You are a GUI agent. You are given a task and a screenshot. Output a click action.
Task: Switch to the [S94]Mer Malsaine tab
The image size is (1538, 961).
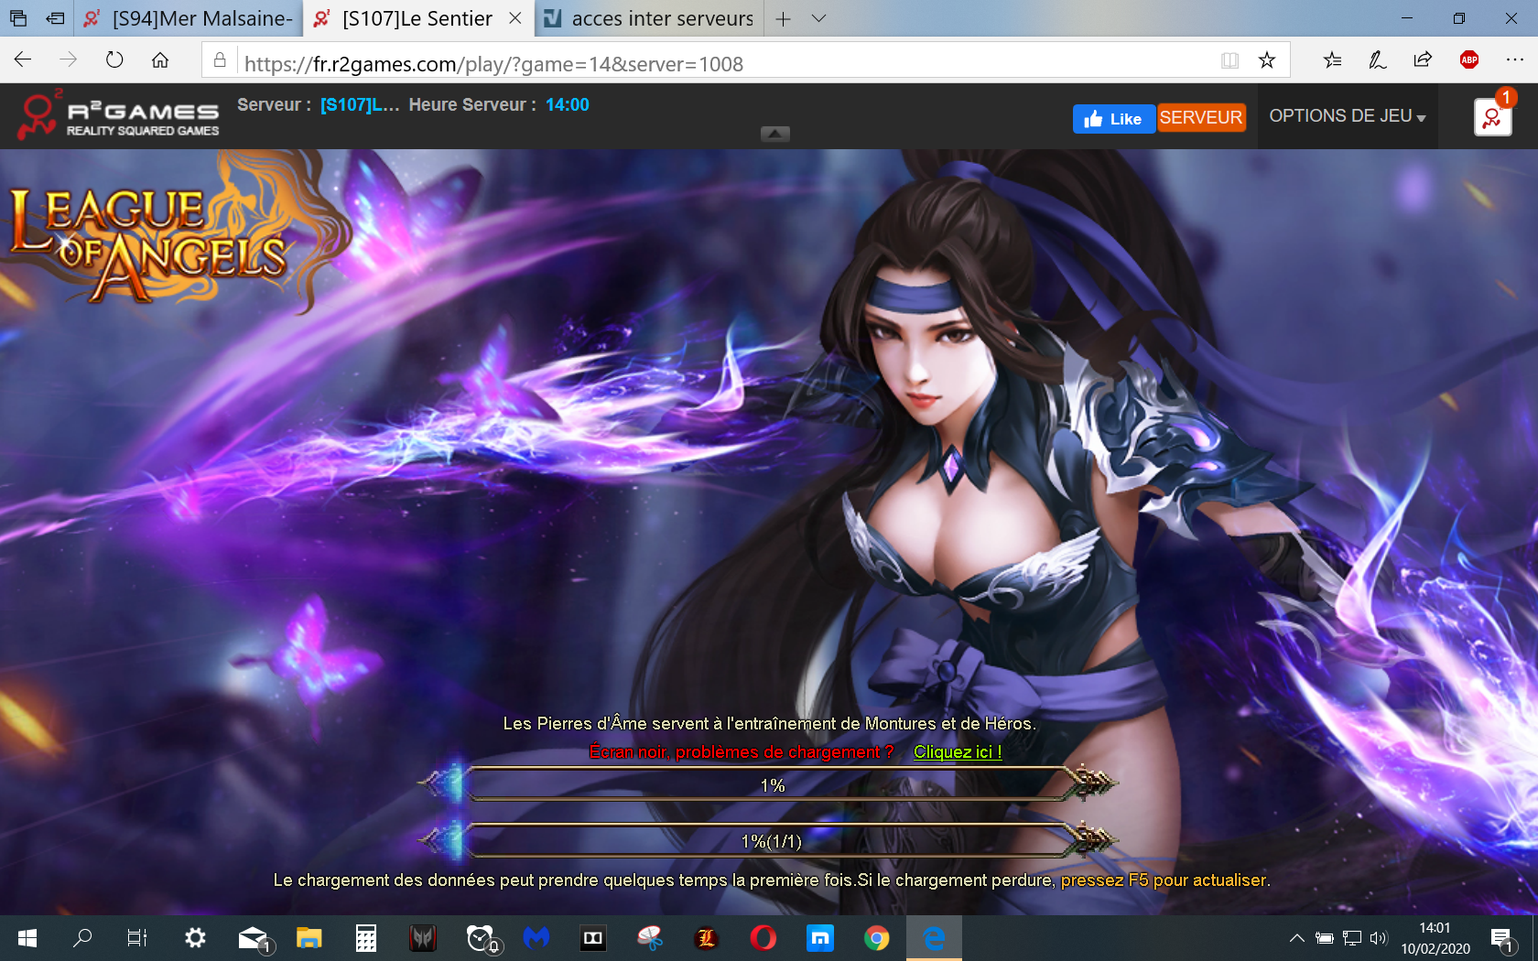[190, 18]
